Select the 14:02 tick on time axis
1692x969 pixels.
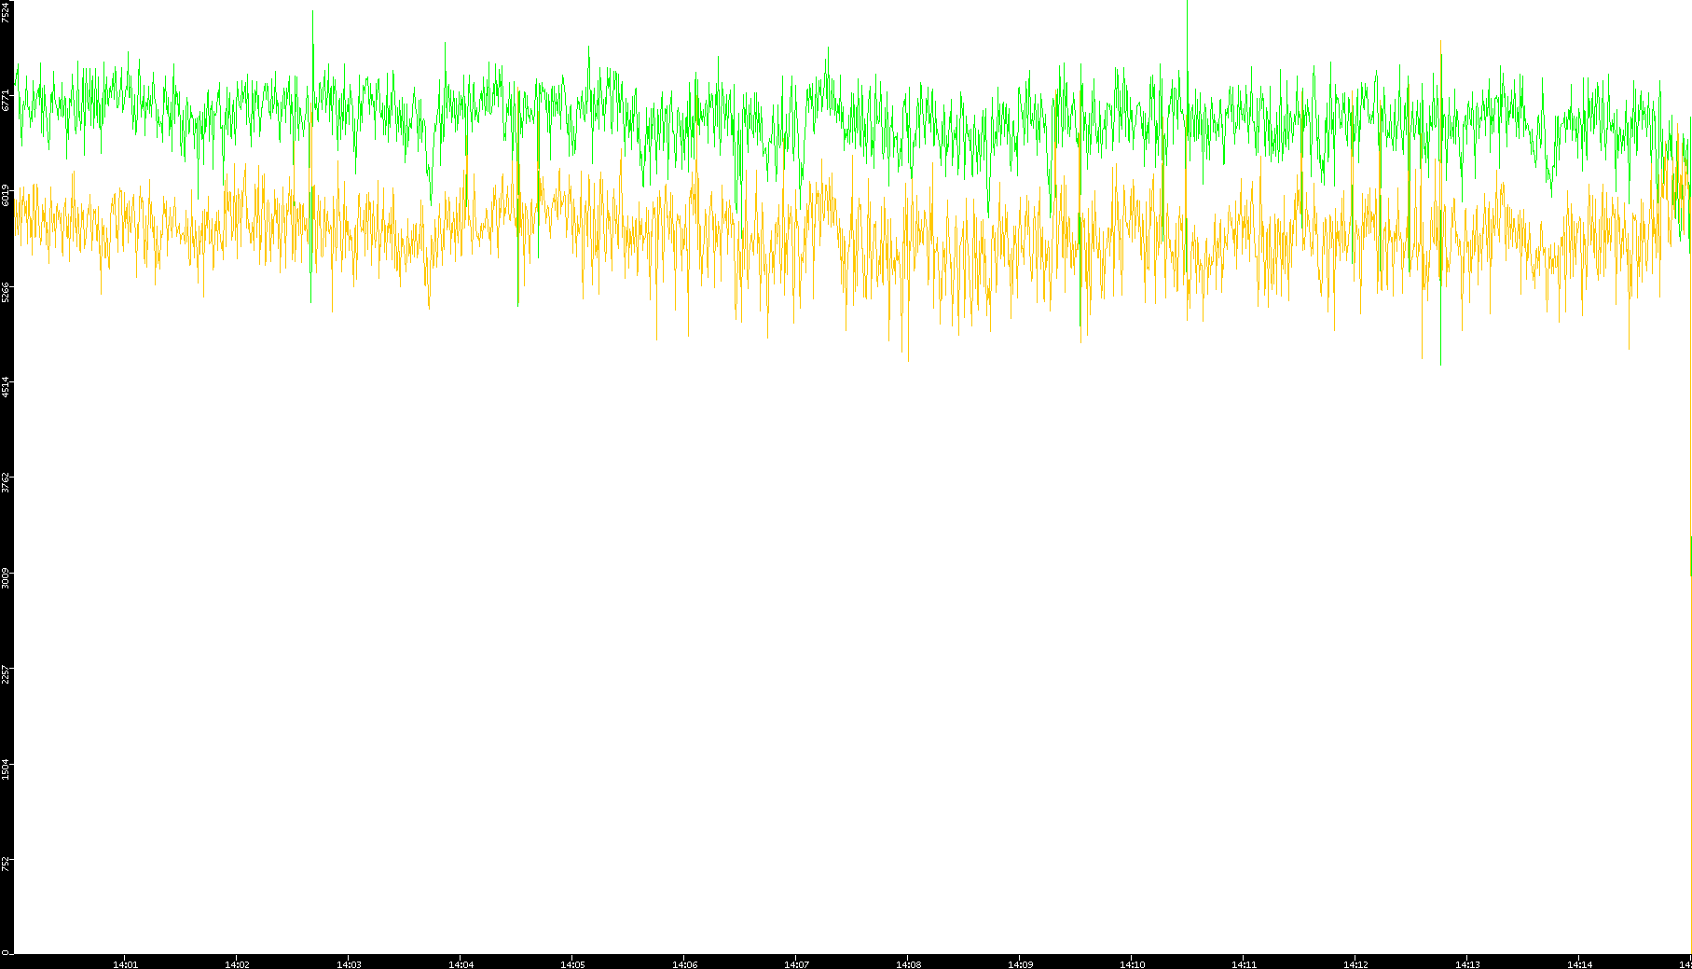click(237, 964)
